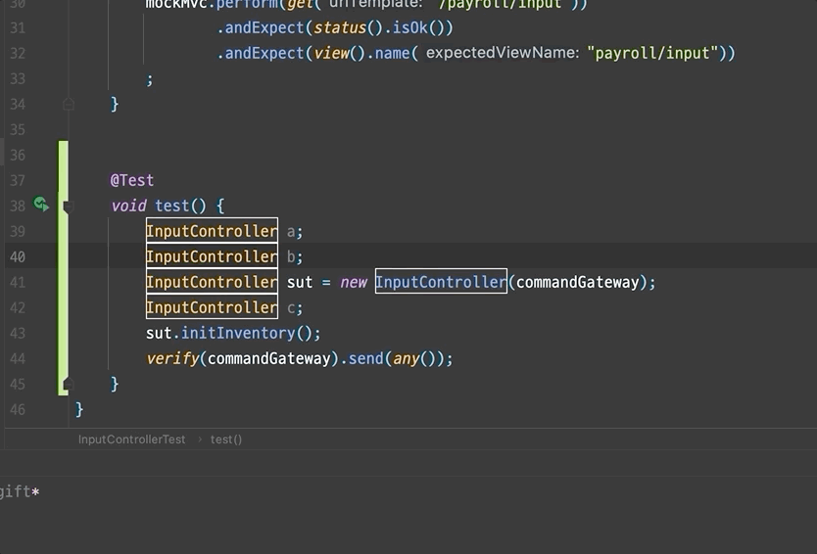
Task: Click line number 43 in the gutter
Action: point(18,333)
